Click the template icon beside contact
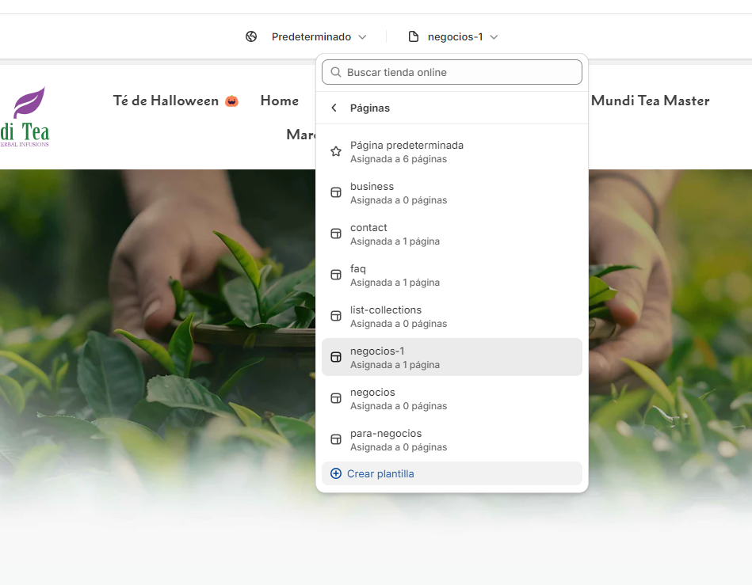 pyautogui.click(x=336, y=234)
